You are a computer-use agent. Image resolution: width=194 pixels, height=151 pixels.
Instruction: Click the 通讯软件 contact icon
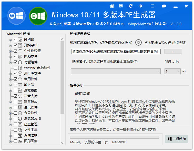point(20,107)
